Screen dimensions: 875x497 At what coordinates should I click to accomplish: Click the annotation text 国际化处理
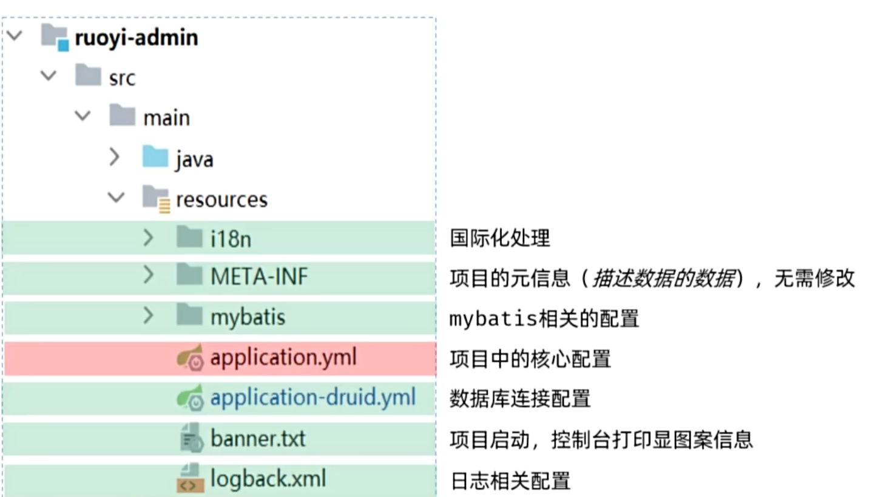pos(500,238)
